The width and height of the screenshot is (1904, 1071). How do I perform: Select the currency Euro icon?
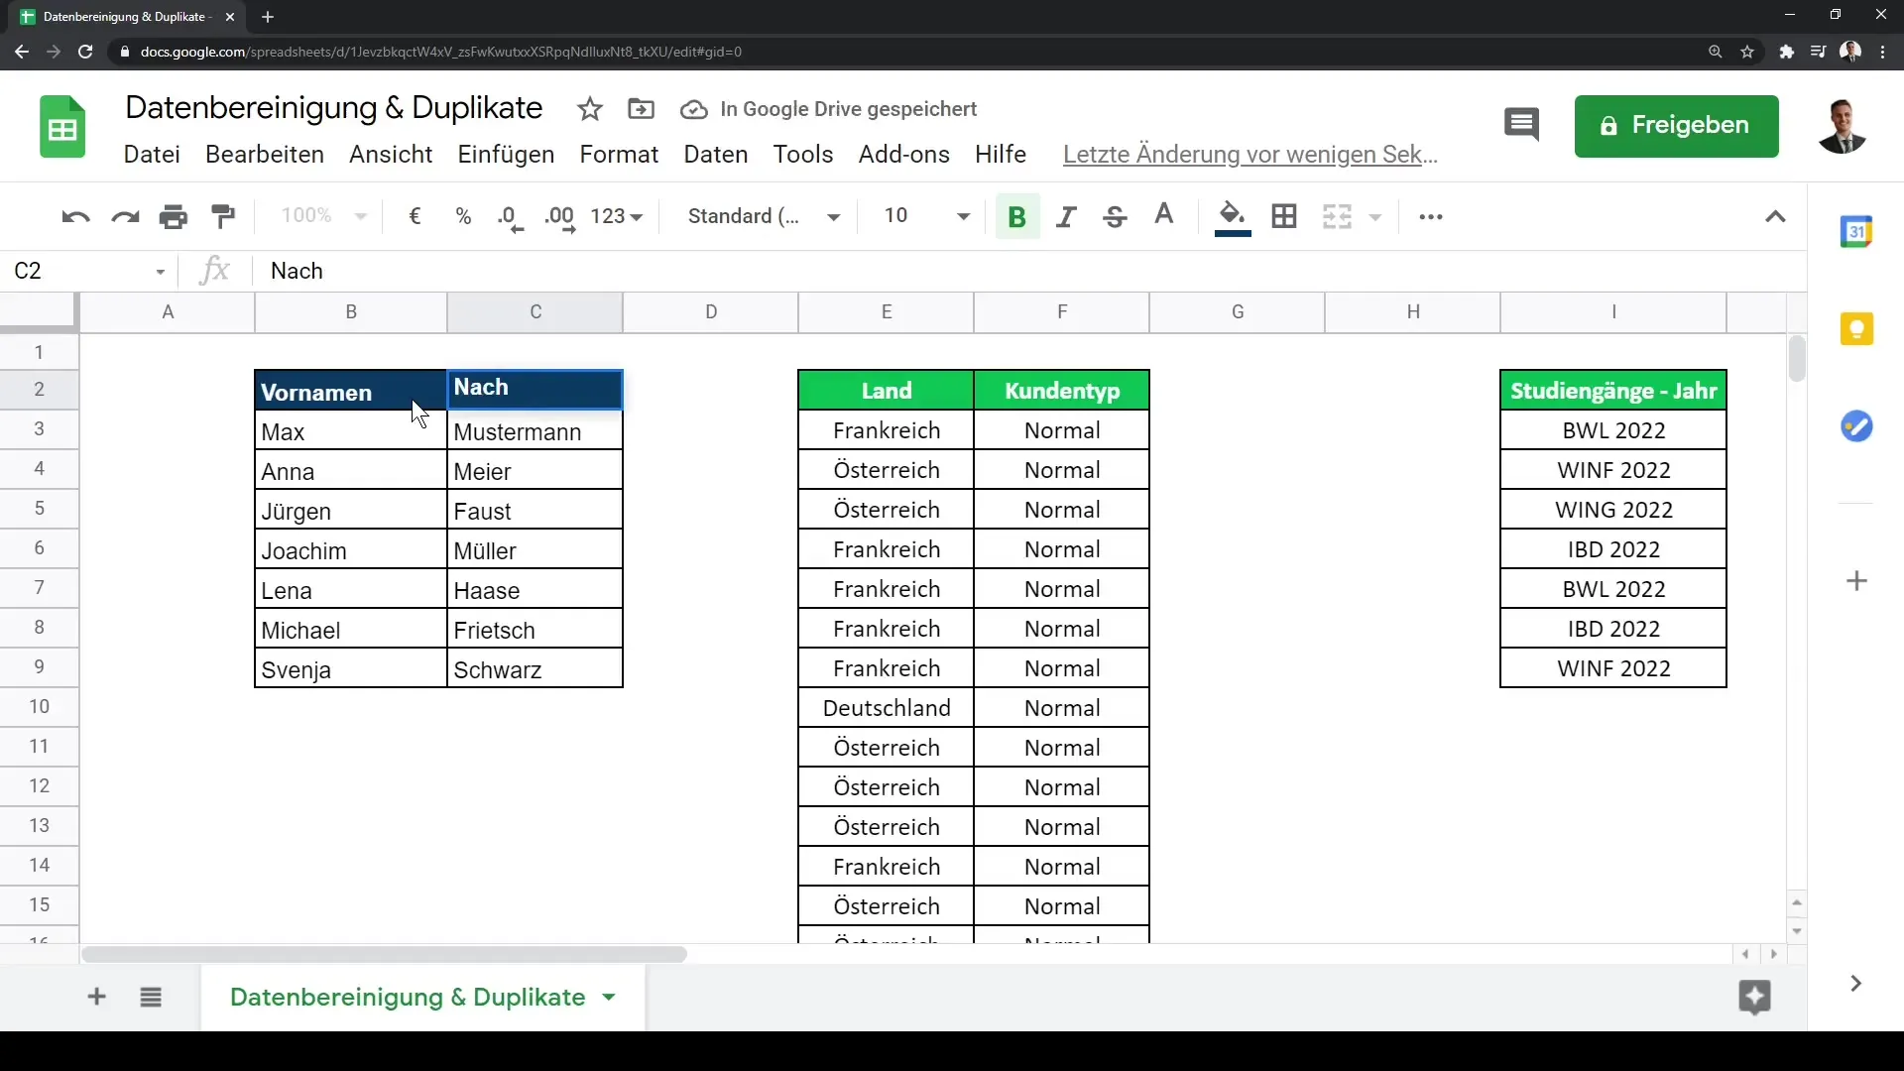(x=415, y=216)
